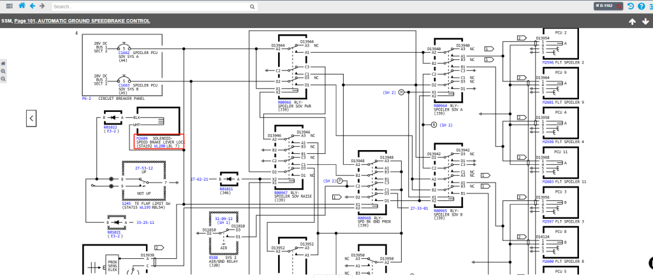Open help via the question mark icon

click(x=641, y=6)
